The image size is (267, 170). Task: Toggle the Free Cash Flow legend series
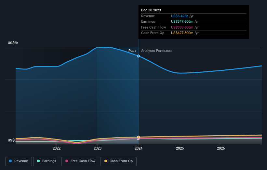point(80,161)
